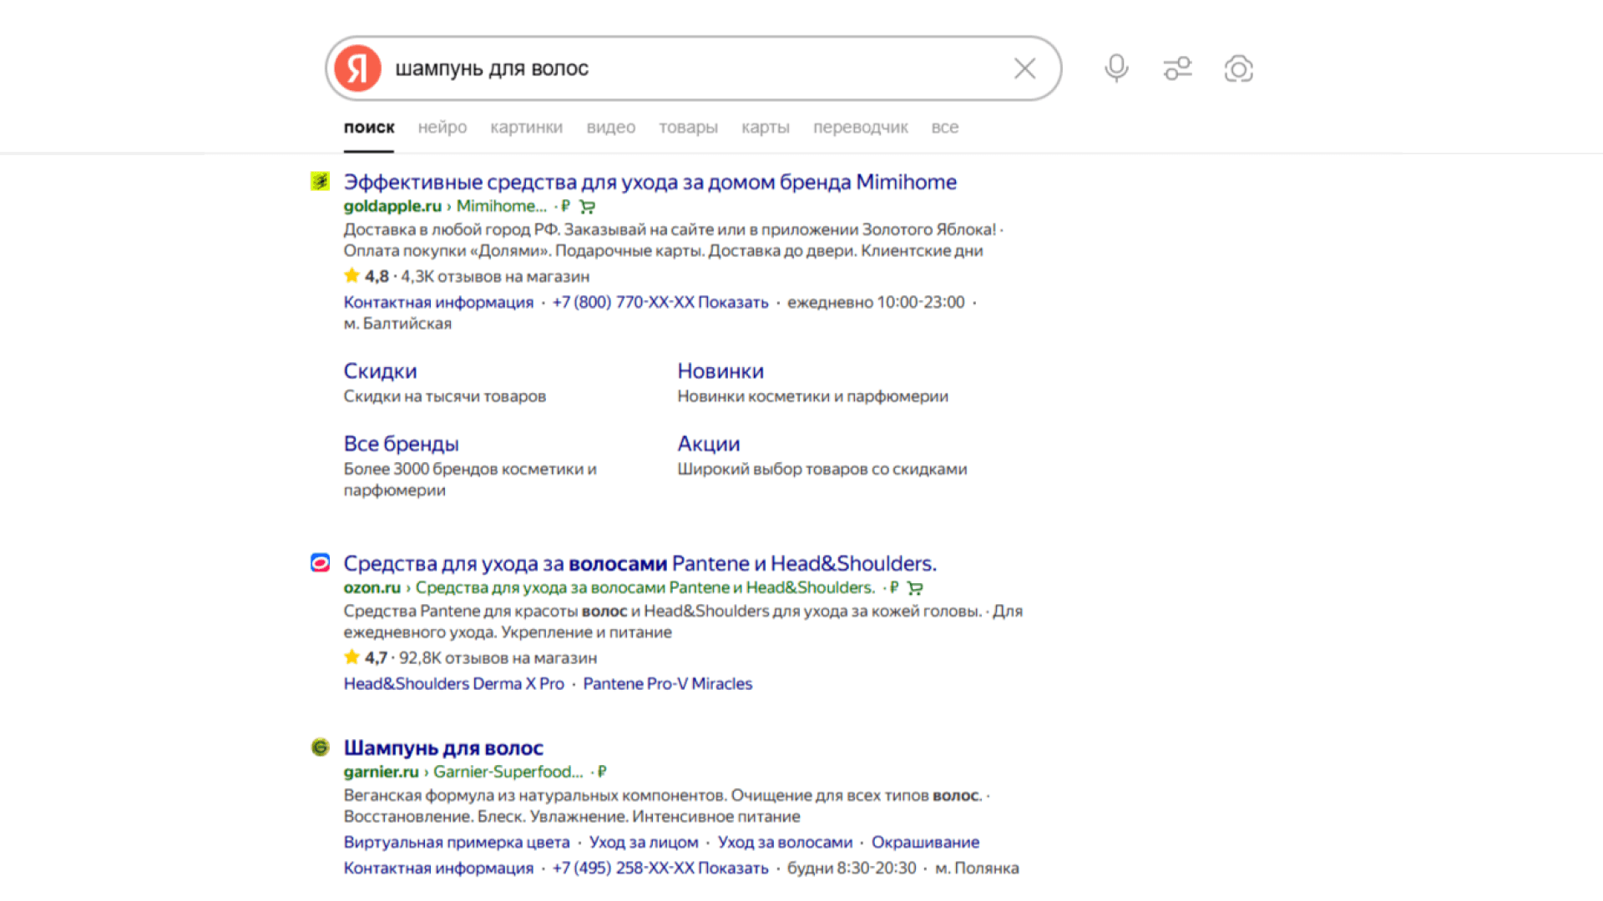Open goldapple Контактная информация link
The width and height of the screenshot is (1603, 901).
coord(438,302)
